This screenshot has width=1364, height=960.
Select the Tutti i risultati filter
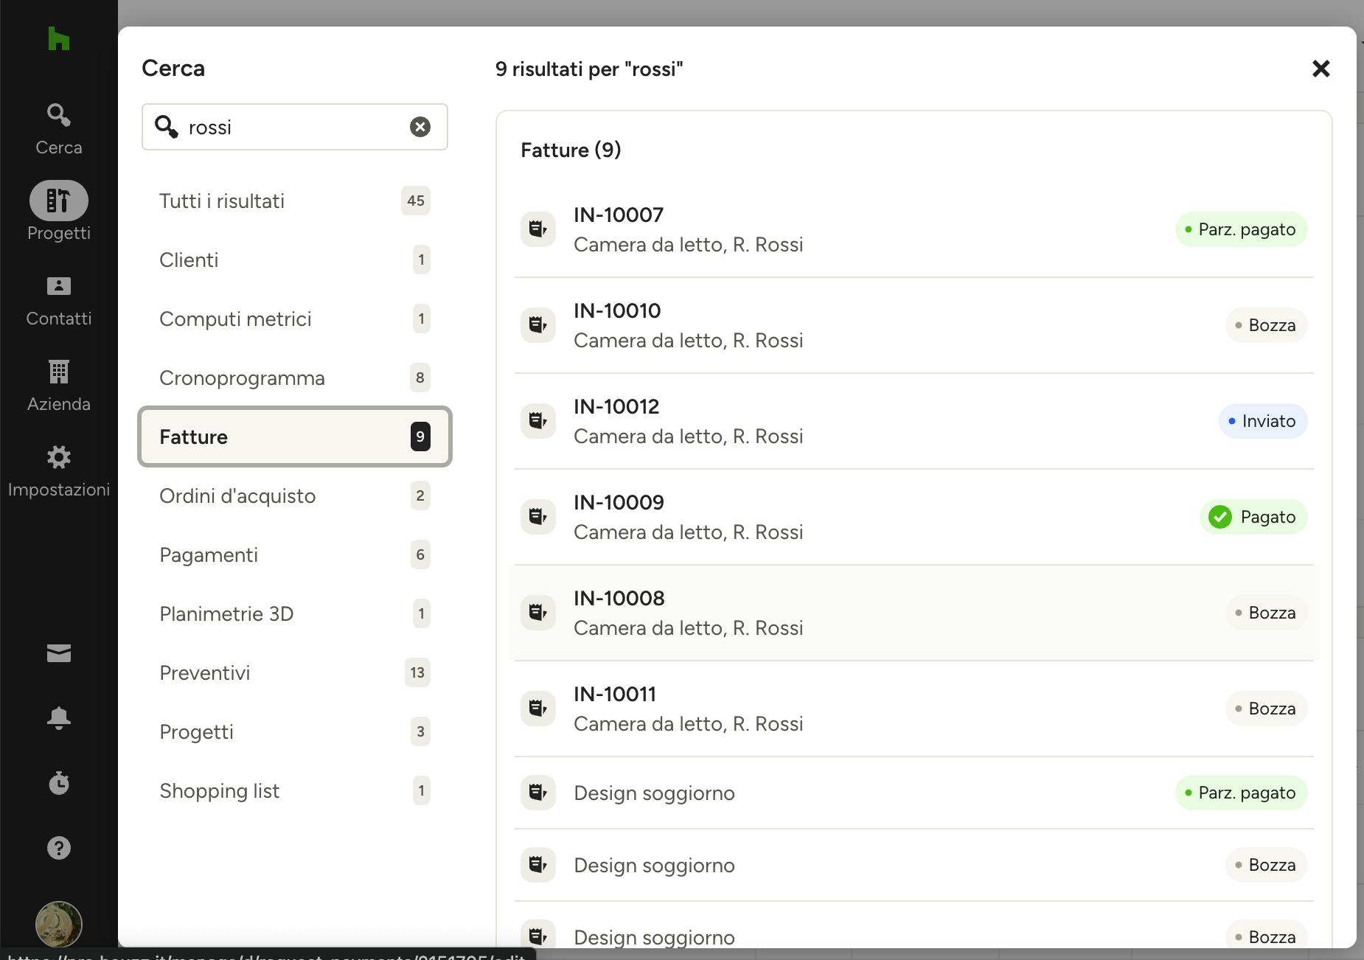(x=295, y=201)
